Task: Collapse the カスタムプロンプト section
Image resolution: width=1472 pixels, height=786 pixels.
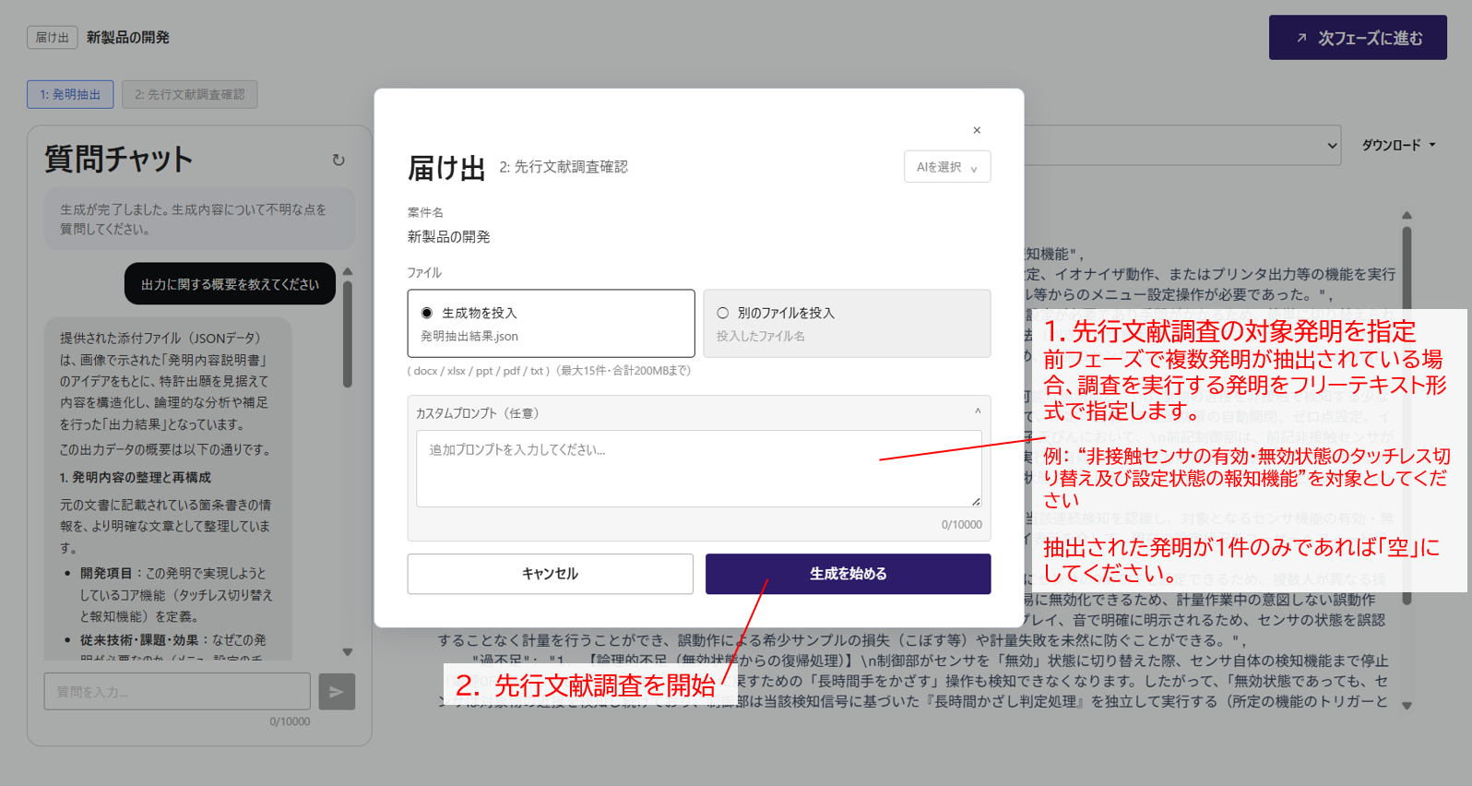Action: tap(978, 411)
